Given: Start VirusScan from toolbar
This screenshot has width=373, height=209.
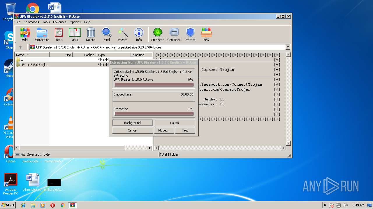Looking at the screenshot, I should point(157,35).
